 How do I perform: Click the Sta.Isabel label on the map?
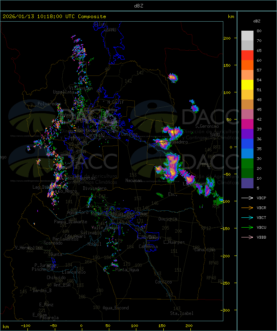click(181, 313)
